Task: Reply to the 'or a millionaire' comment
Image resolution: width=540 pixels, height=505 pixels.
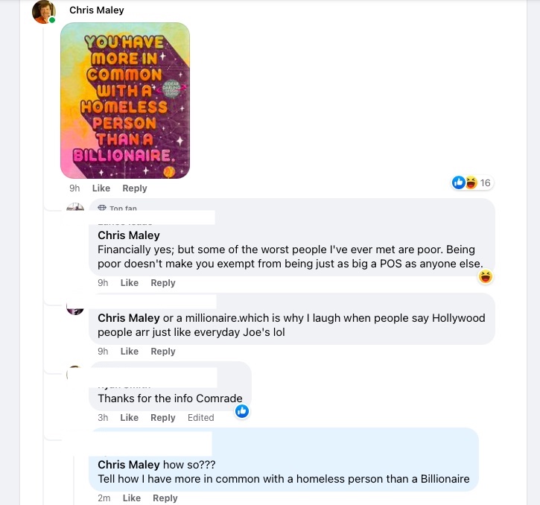Action: (163, 352)
